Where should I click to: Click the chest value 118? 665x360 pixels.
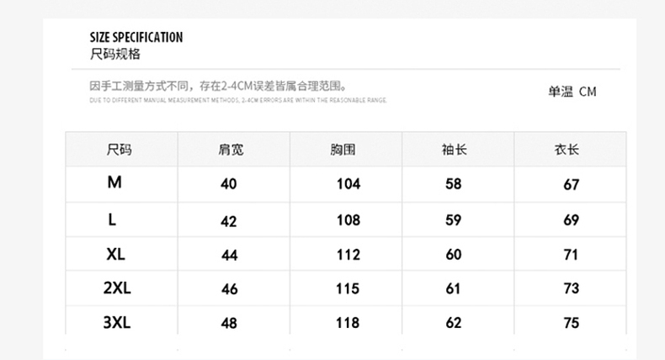click(x=348, y=323)
